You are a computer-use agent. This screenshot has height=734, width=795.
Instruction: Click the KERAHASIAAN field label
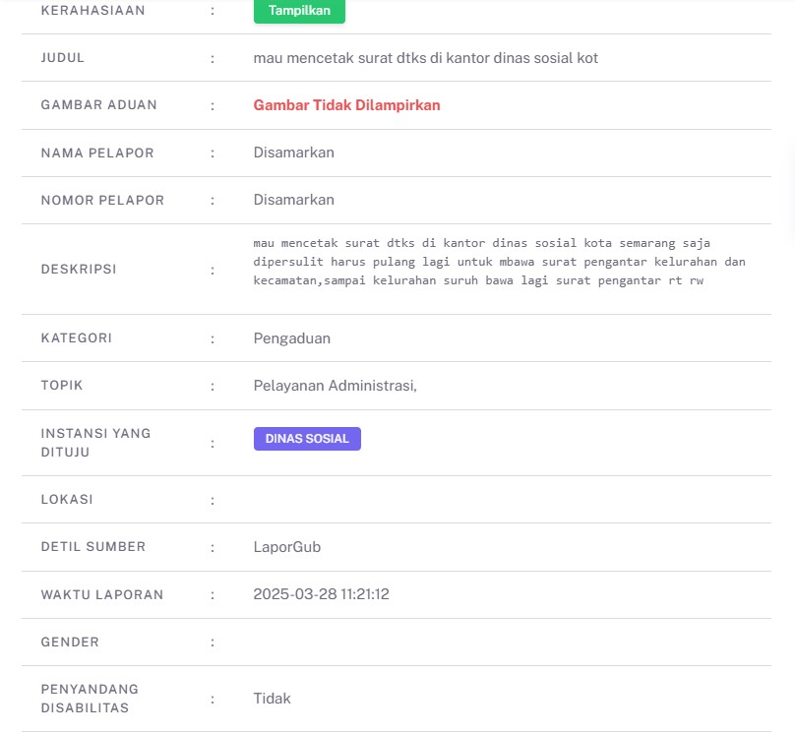pos(92,11)
